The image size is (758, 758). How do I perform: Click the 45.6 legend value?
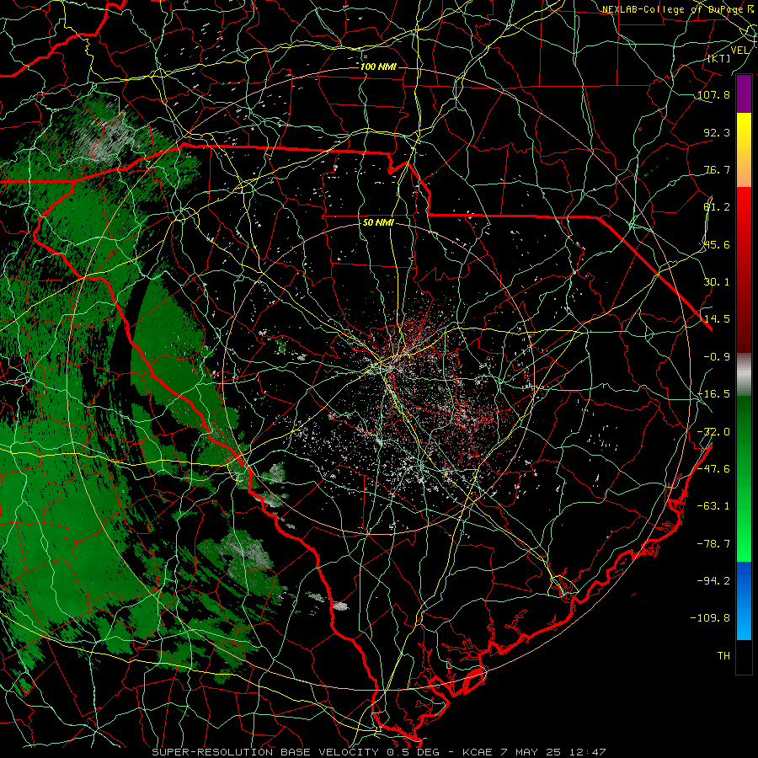(717, 244)
